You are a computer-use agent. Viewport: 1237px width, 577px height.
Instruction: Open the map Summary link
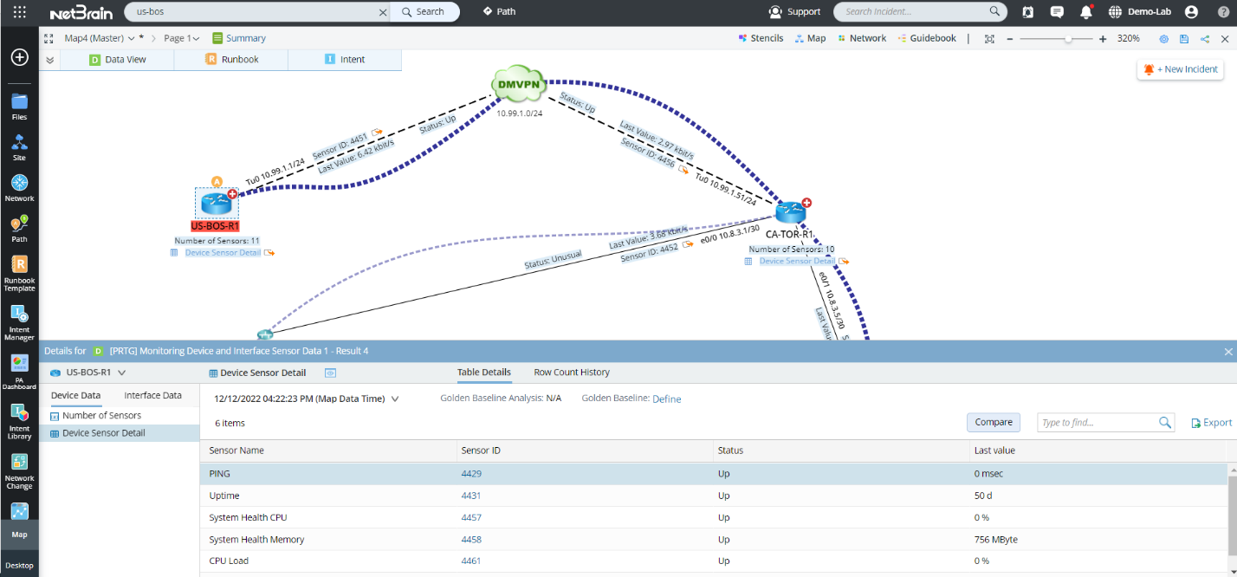pos(239,38)
